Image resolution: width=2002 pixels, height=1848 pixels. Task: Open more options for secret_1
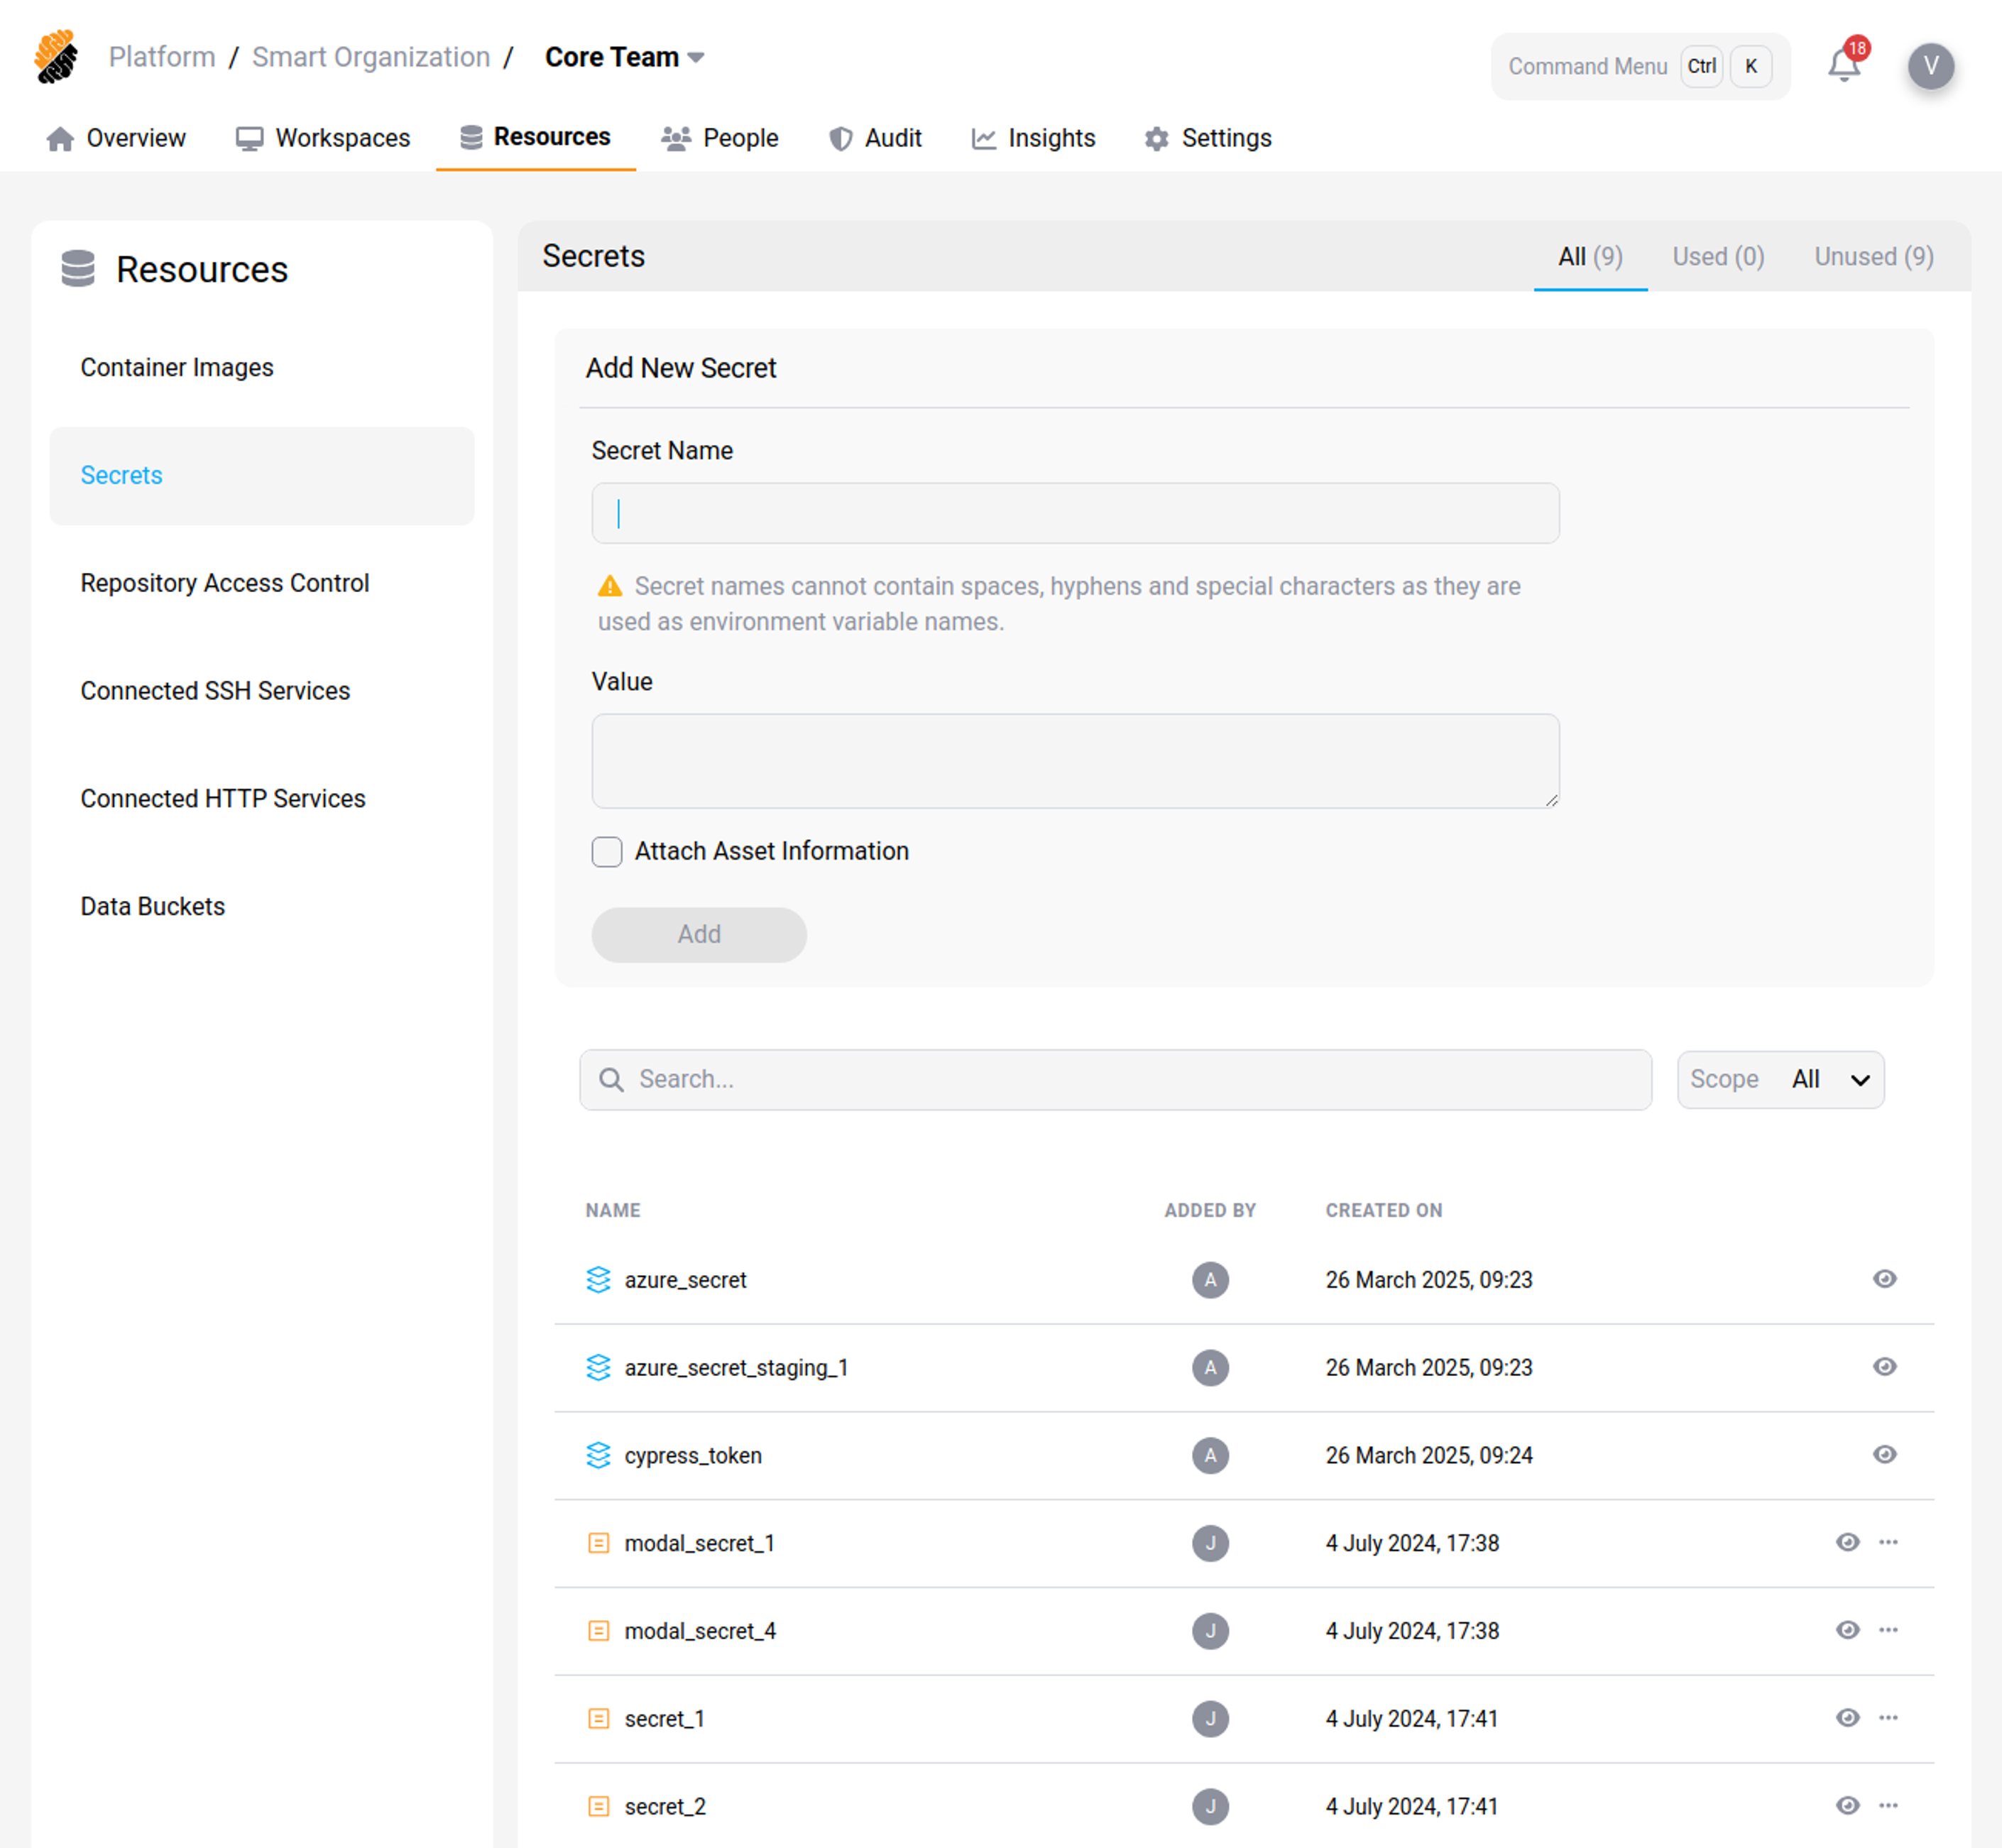pos(1888,1719)
